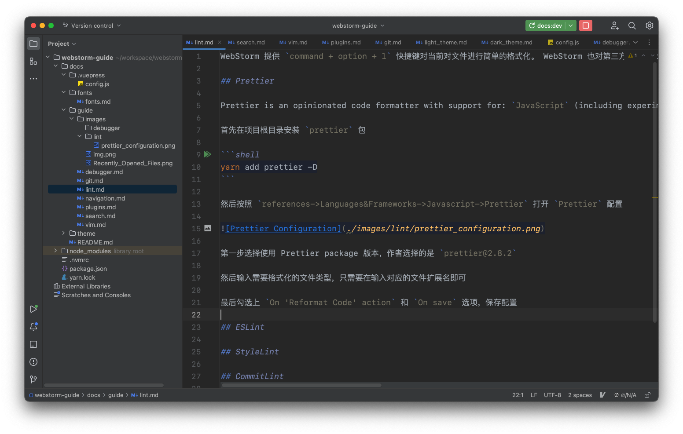Preview image gutter icon on line 15
The height and width of the screenshot is (434, 683).
(208, 228)
